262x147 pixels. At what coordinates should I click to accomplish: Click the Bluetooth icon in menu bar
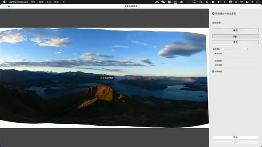click(x=225, y=2)
